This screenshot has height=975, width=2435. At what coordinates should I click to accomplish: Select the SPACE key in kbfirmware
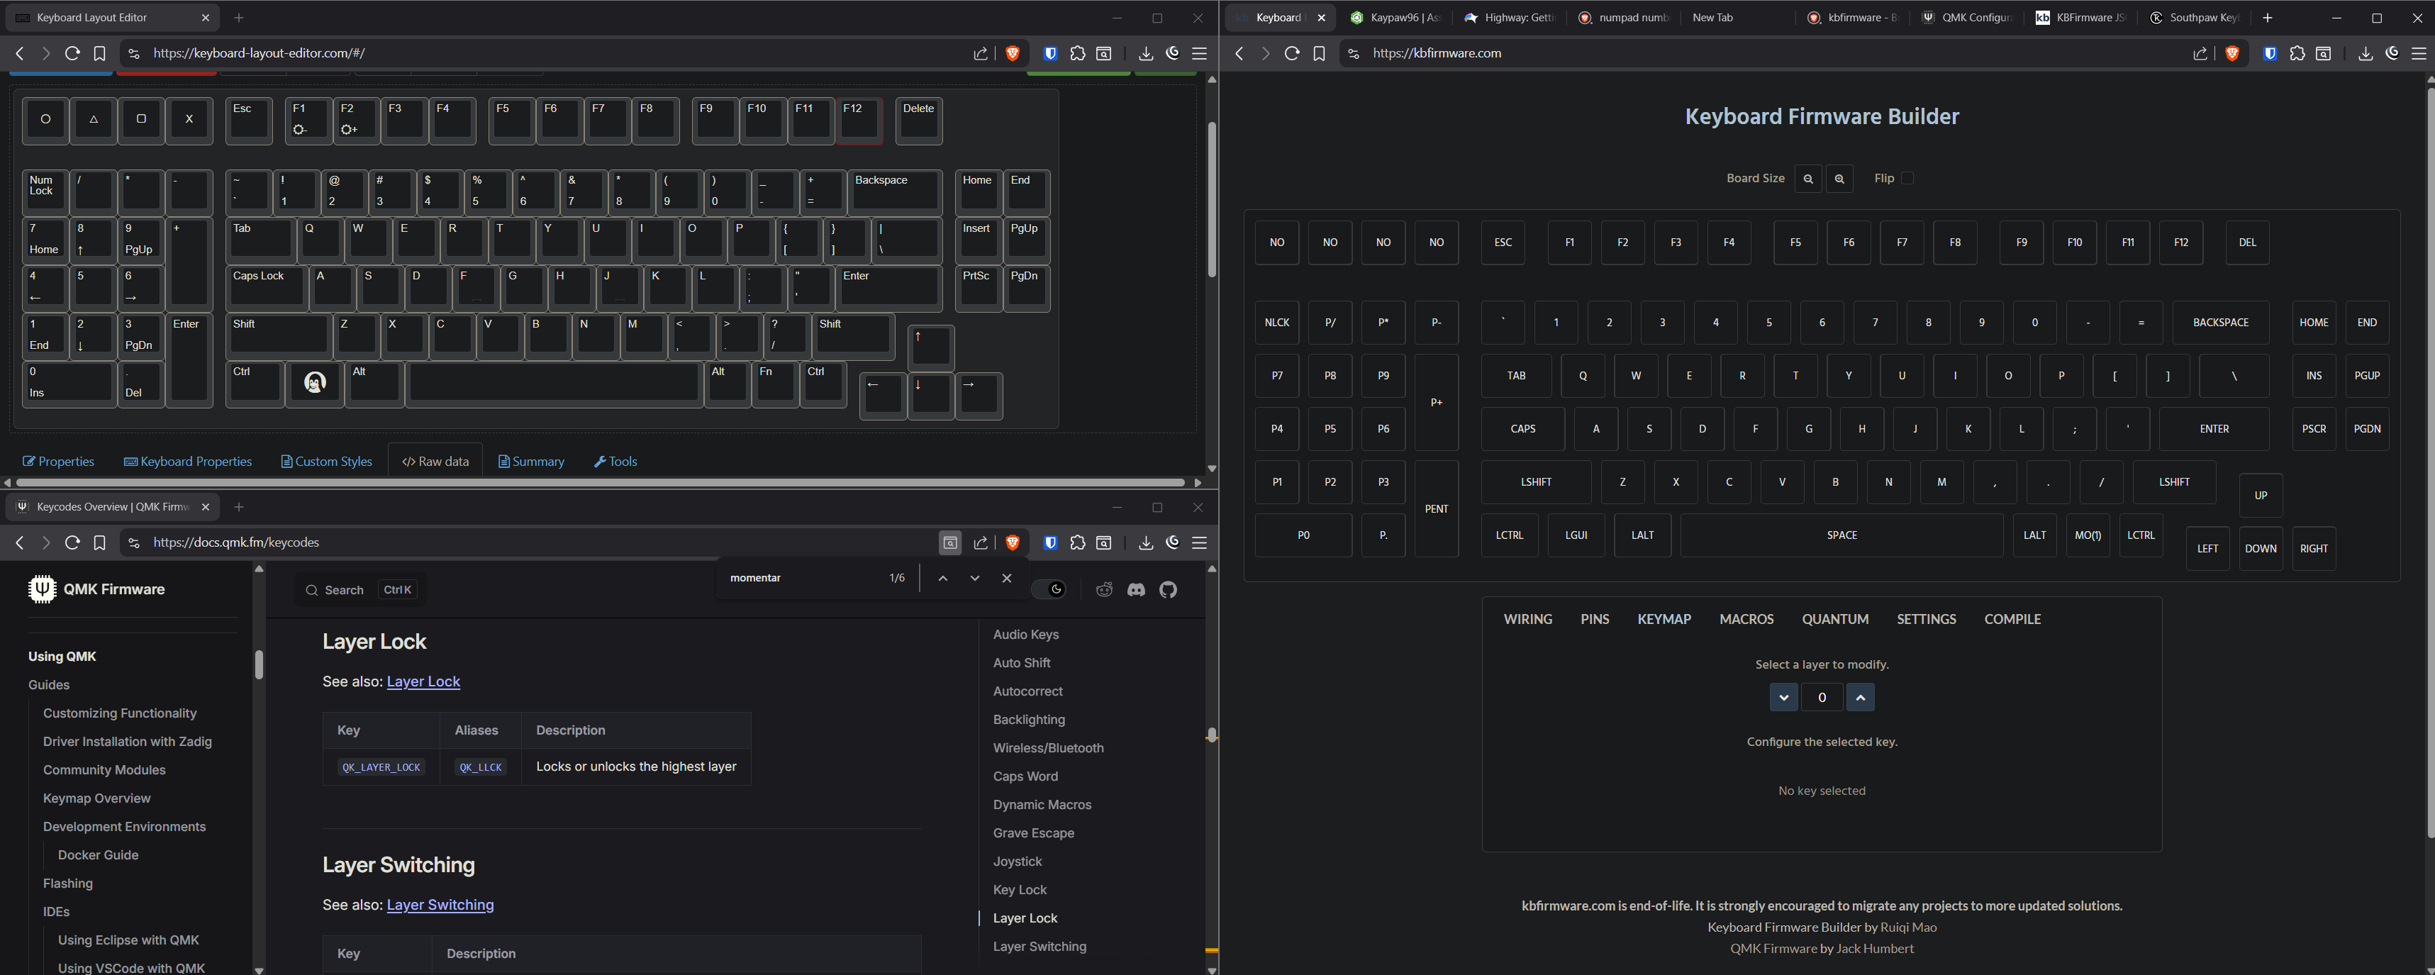tap(1841, 535)
